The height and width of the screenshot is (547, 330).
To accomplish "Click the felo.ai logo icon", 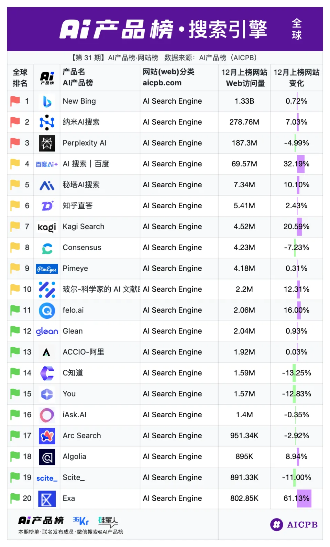I will (47, 311).
